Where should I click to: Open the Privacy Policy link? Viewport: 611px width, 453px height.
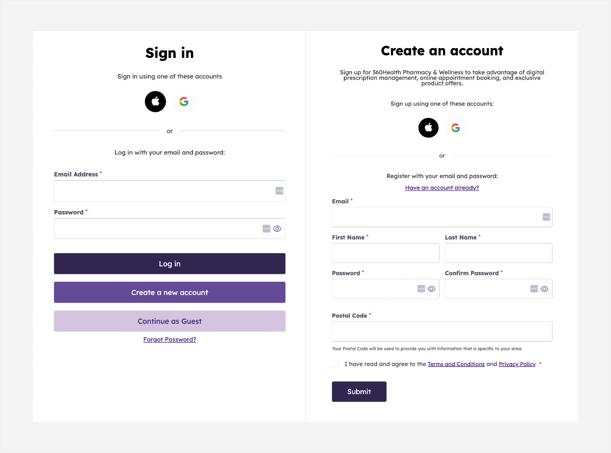(517, 364)
